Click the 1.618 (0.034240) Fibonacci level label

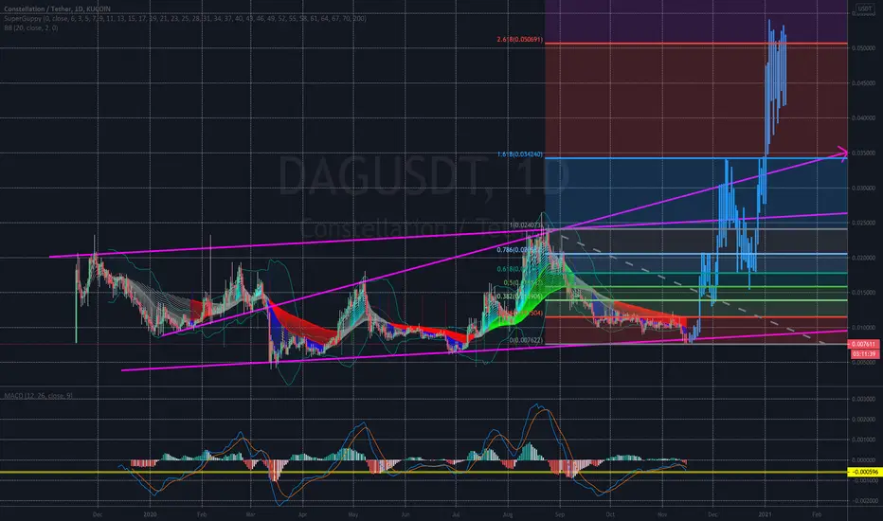tap(519, 153)
